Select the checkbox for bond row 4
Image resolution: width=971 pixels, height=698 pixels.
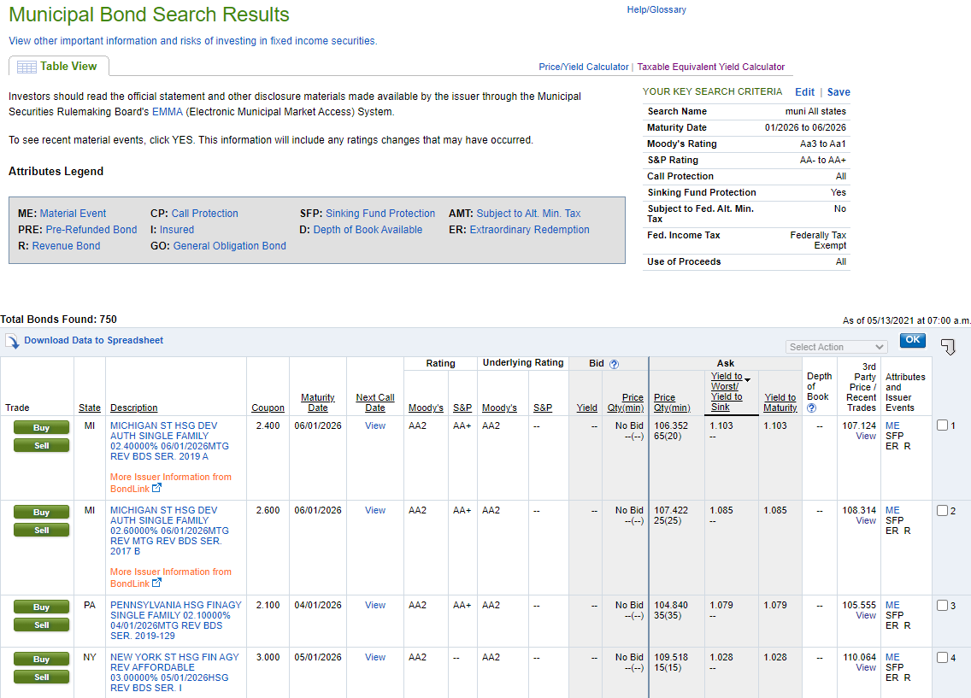tap(943, 658)
